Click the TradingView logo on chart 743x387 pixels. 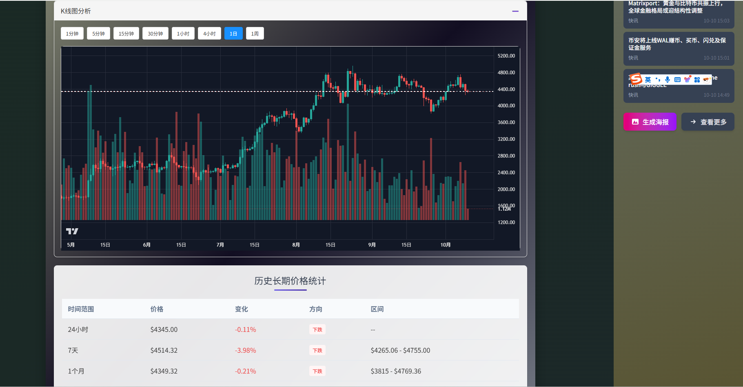[72, 231]
